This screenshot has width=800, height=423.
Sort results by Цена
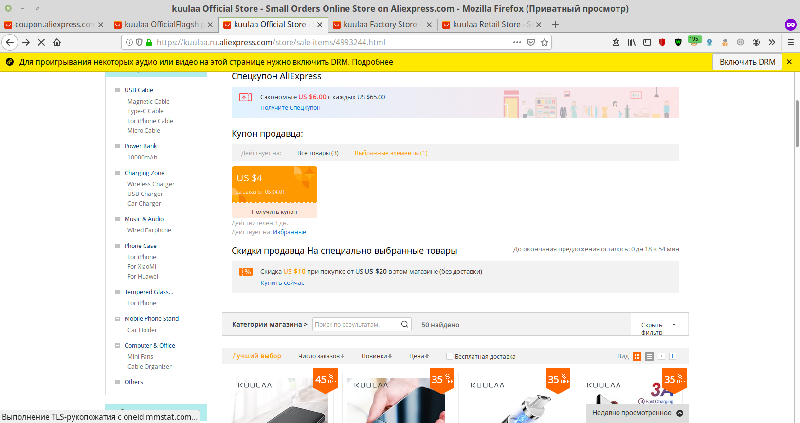point(419,356)
